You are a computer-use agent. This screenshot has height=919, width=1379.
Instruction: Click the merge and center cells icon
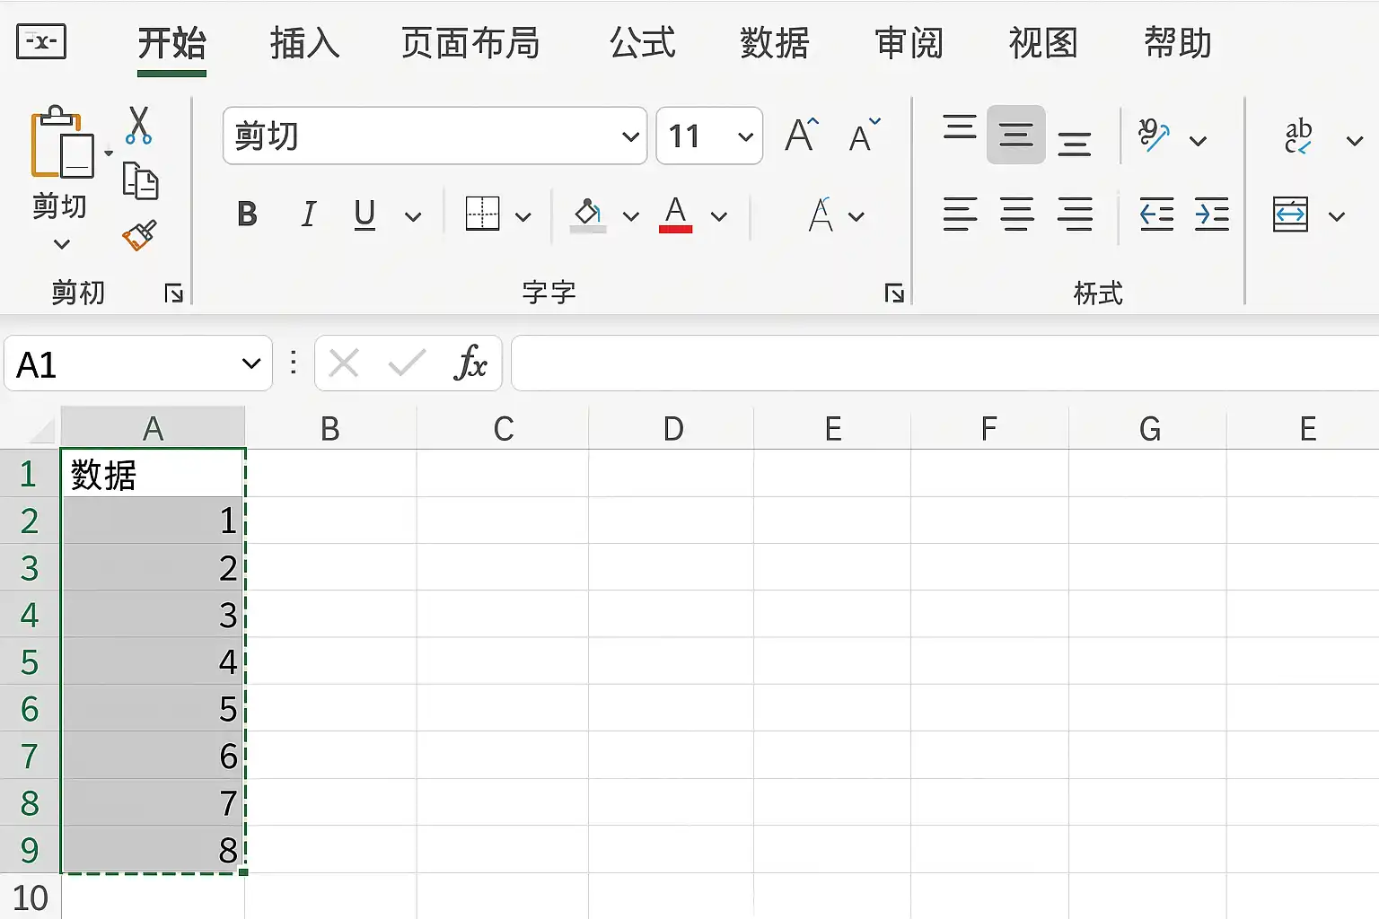1290,214
